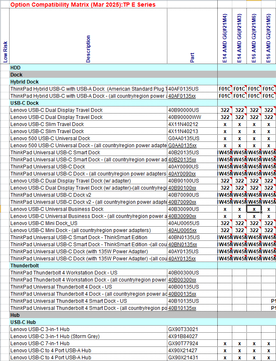
Task: Click the highlighted x cell in the 40B30090US row
Action: click(254, 209)
